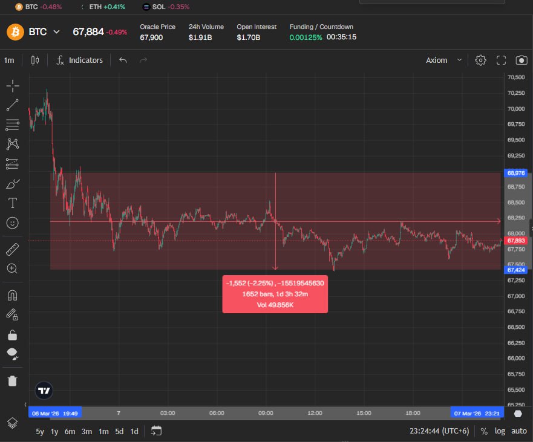Open the Indicators menu
The width and height of the screenshot is (533, 442).
(79, 60)
